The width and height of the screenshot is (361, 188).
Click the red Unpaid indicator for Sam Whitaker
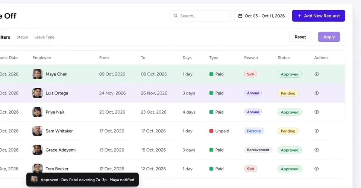pyautogui.click(x=211, y=131)
